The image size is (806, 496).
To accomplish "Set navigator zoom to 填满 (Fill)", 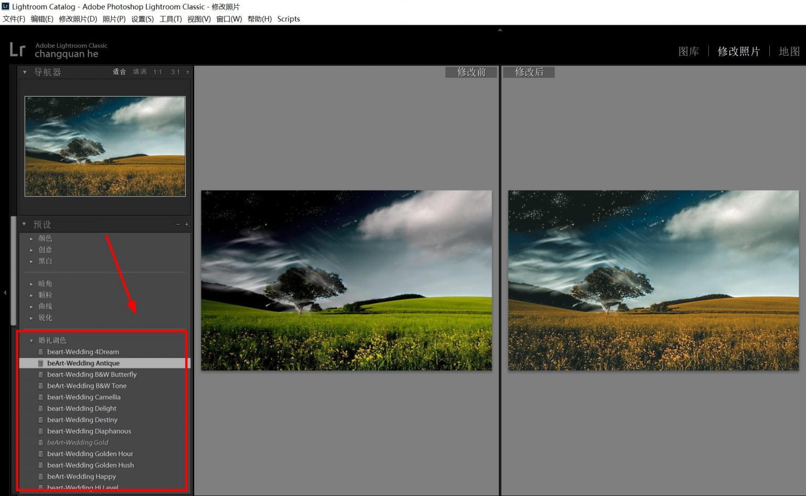I will click(140, 72).
